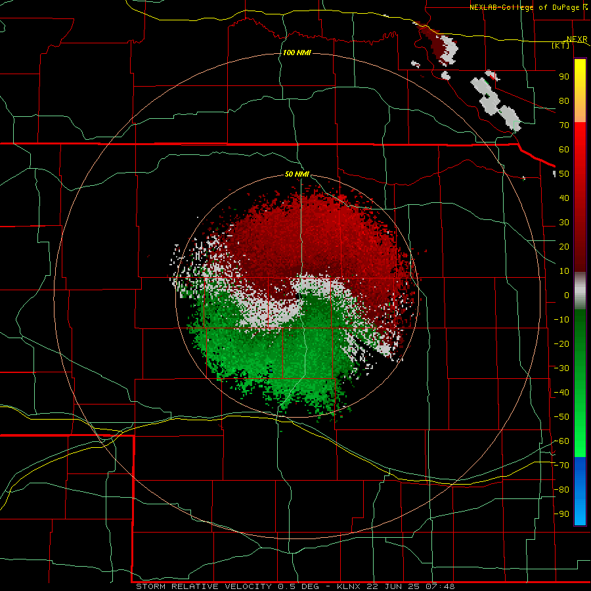Click the NEXR label above the scale
The height and width of the screenshot is (591, 591).
click(577, 39)
